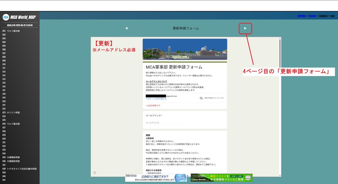Select row 024 in the sidebar list

pos(20,116)
